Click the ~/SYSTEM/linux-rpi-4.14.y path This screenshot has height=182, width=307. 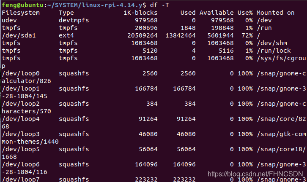pos(95,5)
